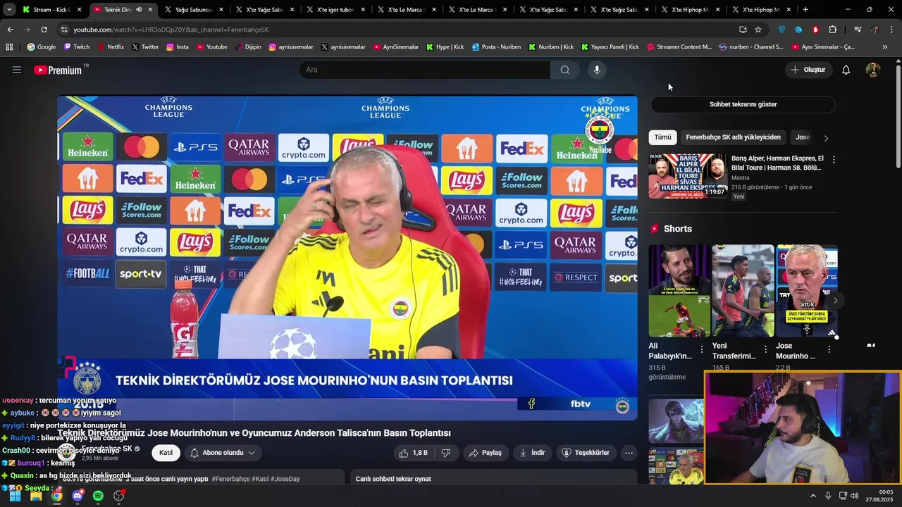Bookmark this page with star icon
This screenshot has height=507, width=902.
(758, 30)
